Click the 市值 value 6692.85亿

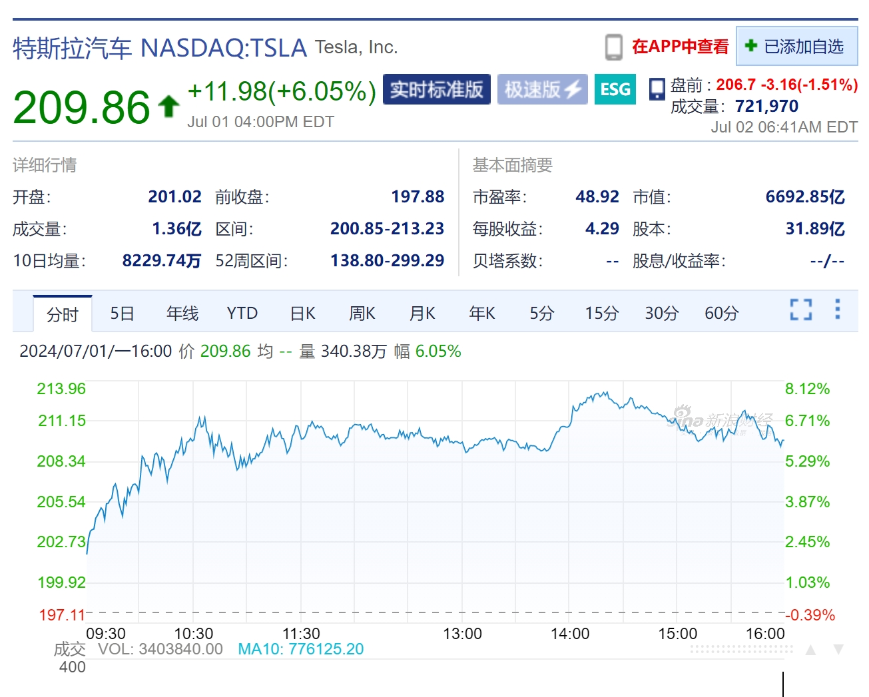click(805, 197)
